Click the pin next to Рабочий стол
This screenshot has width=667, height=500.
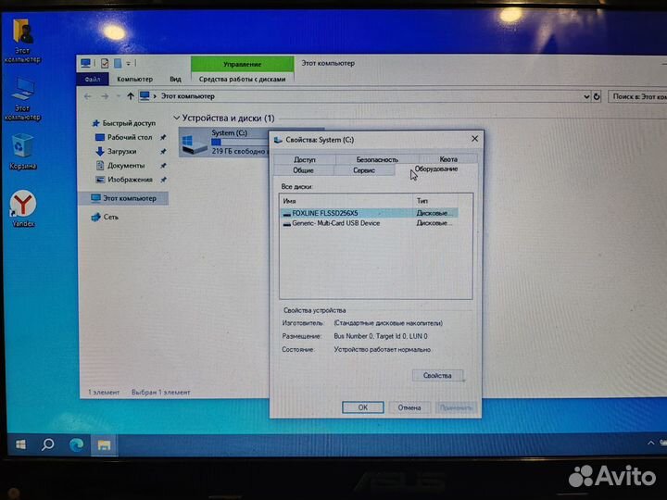pos(163,137)
